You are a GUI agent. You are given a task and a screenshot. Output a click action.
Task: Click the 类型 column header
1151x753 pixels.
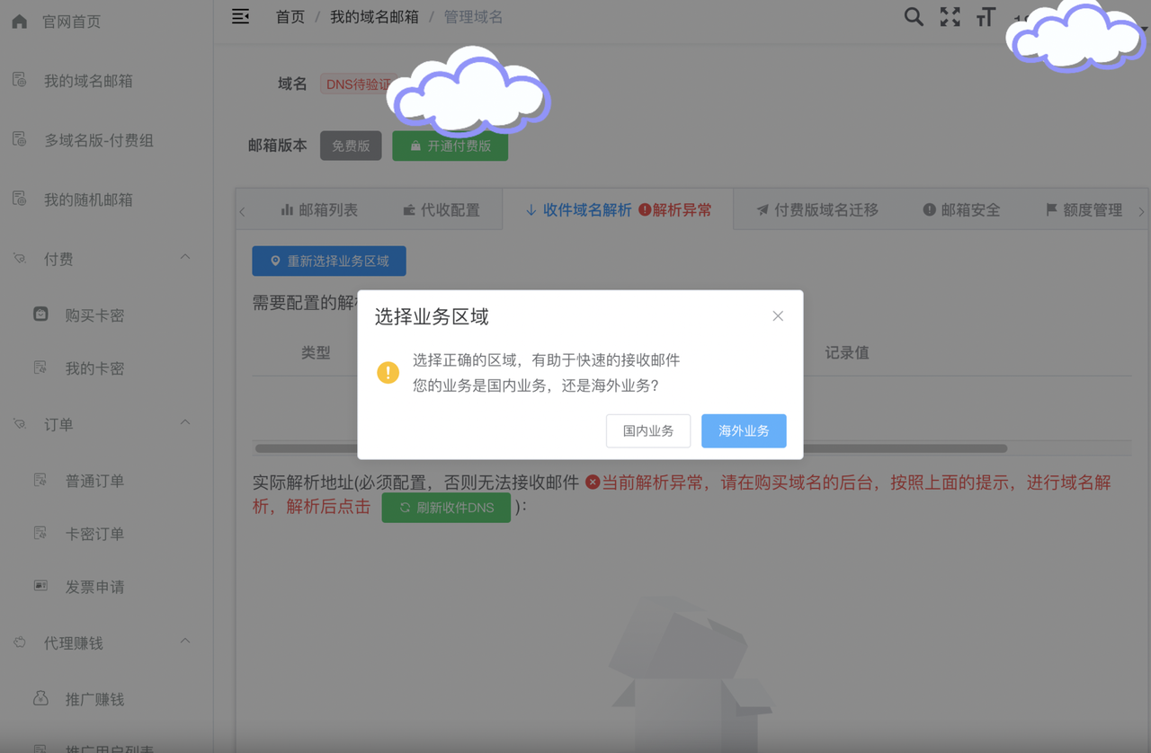pyautogui.click(x=316, y=353)
